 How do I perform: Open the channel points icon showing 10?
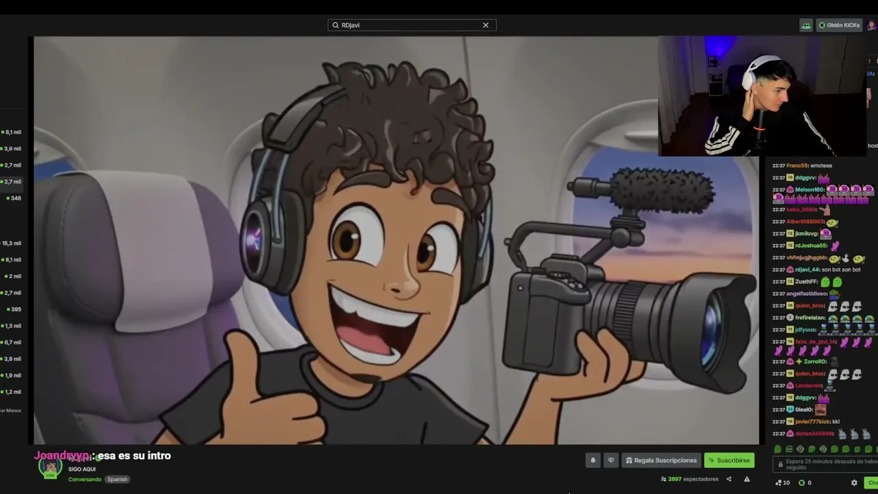click(783, 483)
